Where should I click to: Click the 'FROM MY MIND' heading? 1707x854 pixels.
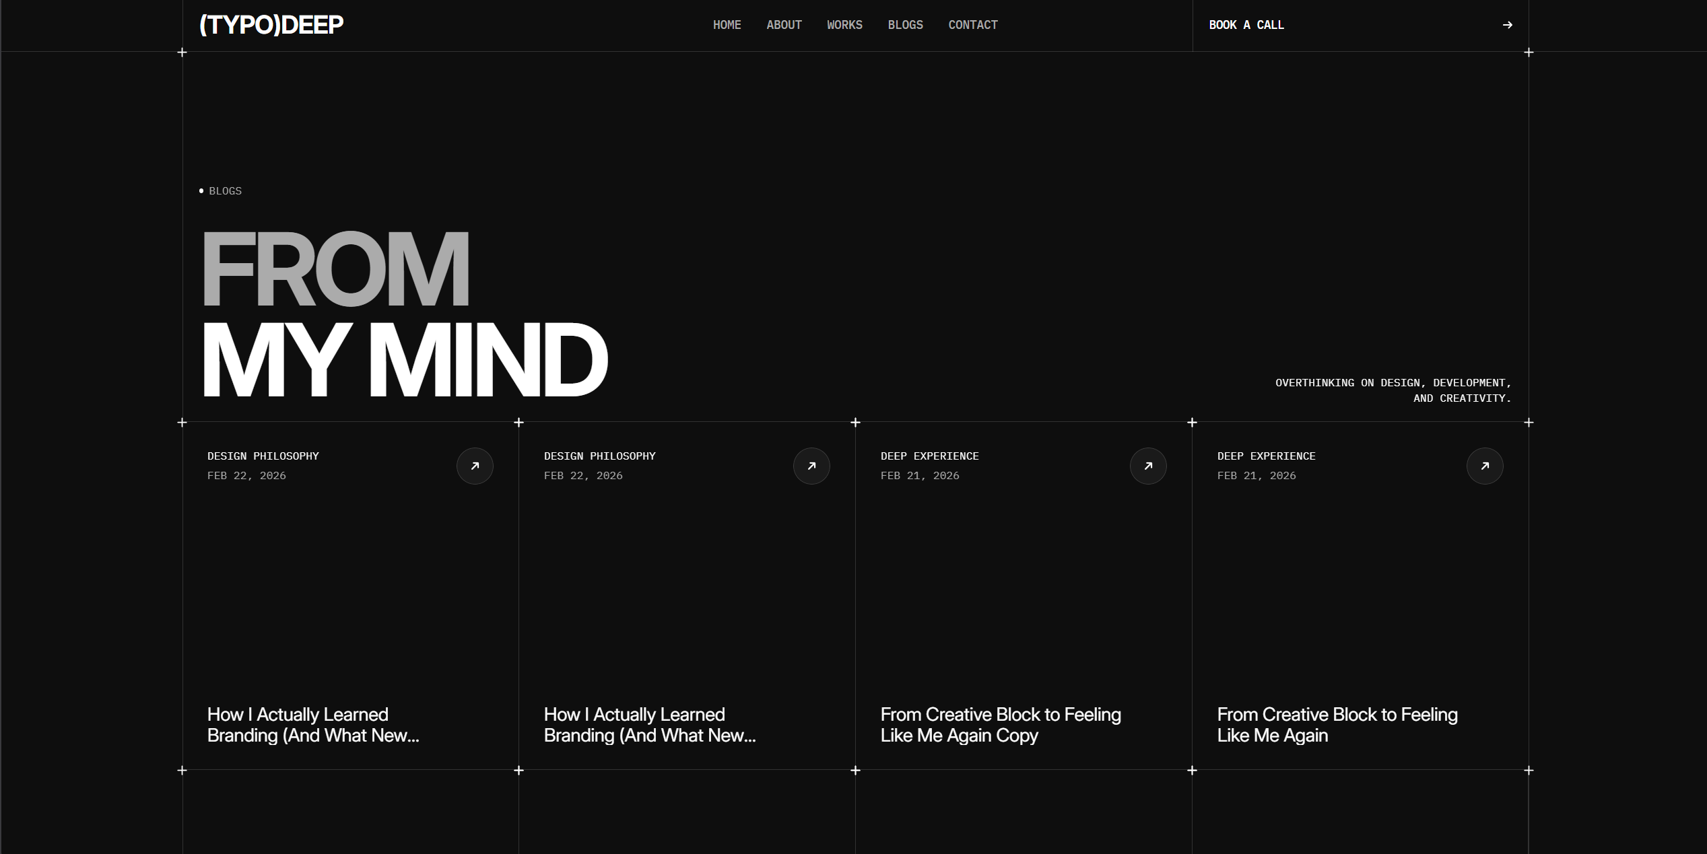point(404,314)
